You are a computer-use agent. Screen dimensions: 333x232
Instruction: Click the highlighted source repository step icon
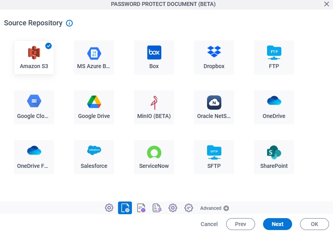coord(125,208)
